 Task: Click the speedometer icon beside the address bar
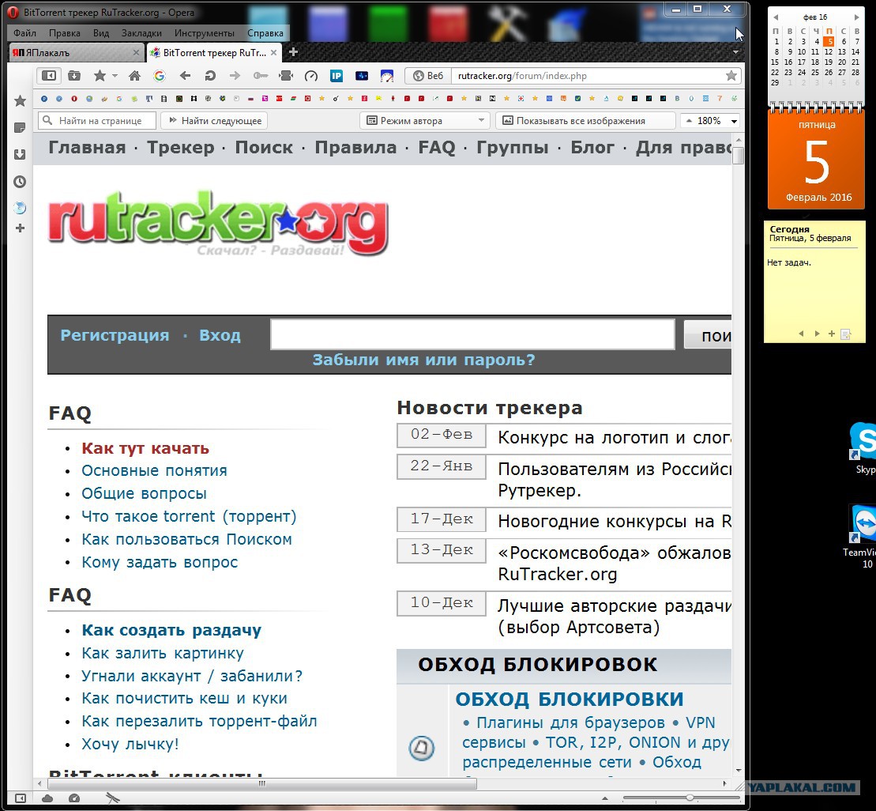coord(386,75)
